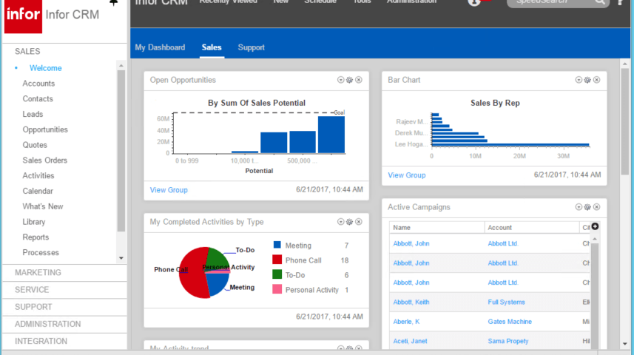Image resolution: width=634 pixels, height=355 pixels.
Task: Click the main dashboard scrollbar up arrow
Action: pos(624,64)
